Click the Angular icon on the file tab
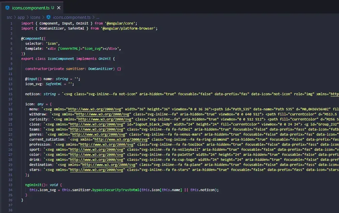The width and height of the screenshot is (339, 213). coord(7,7)
